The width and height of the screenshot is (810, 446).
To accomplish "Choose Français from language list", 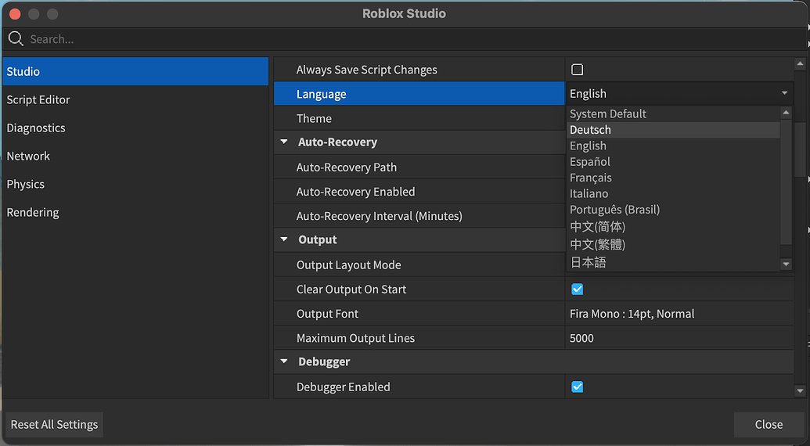I will point(673,178).
